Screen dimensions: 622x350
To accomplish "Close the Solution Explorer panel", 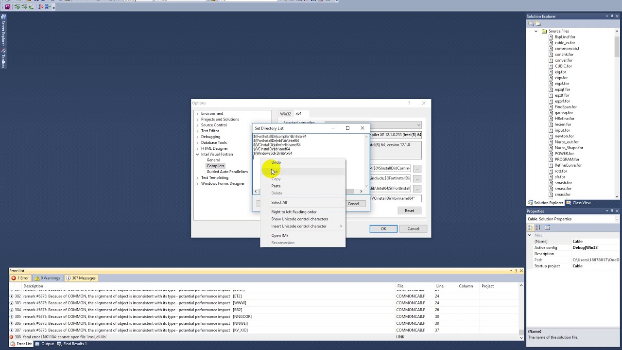I will tap(617, 17).
